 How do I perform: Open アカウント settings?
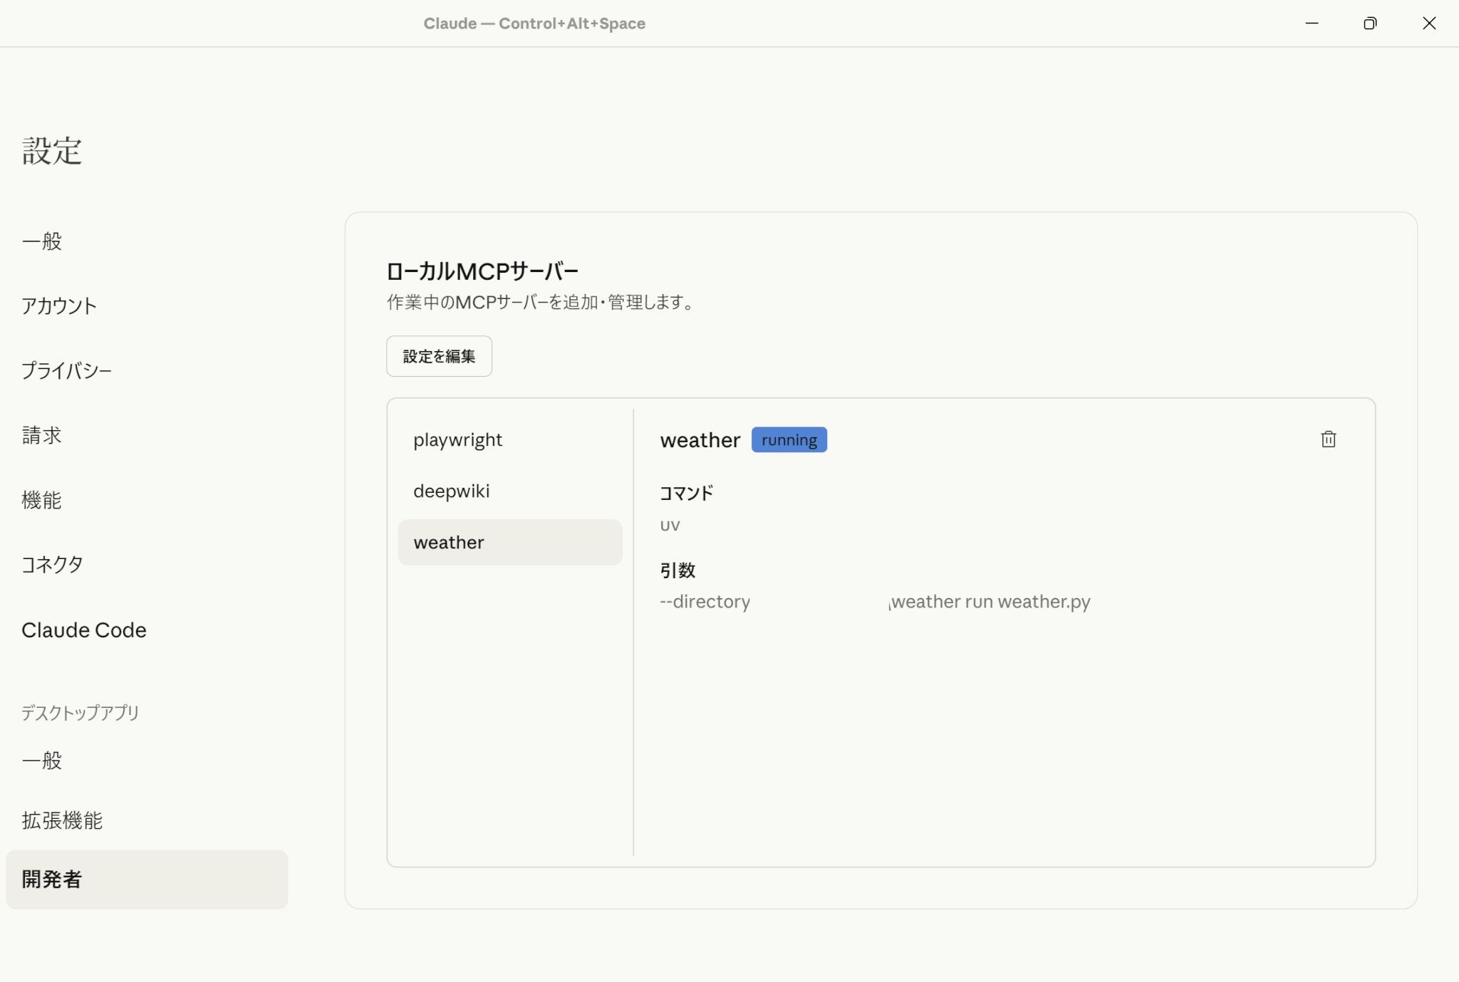point(59,306)
